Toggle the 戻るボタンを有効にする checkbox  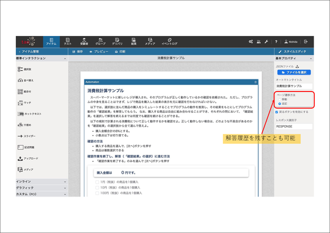tap(277, 112)
